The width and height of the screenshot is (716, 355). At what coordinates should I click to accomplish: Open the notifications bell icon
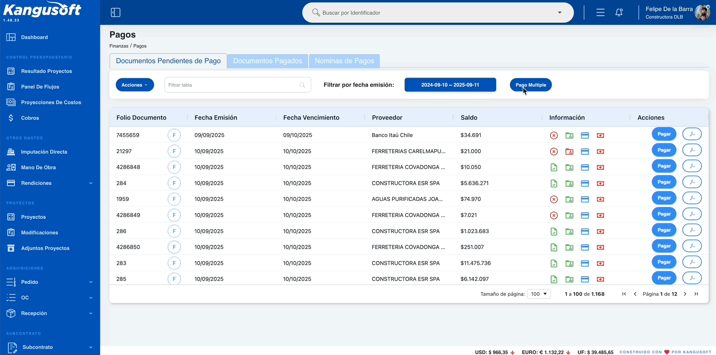[619, 13]
